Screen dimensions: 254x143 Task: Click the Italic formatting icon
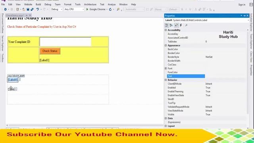(x=186, y=10)
